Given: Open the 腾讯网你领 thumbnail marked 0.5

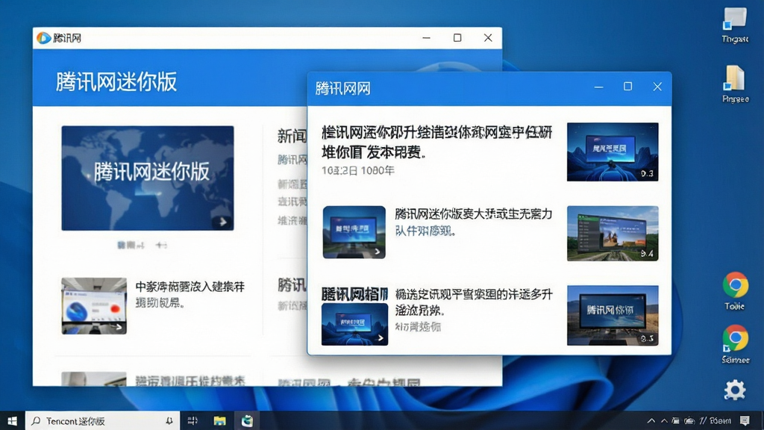Looking at the screenshot, I should [613, 316].
